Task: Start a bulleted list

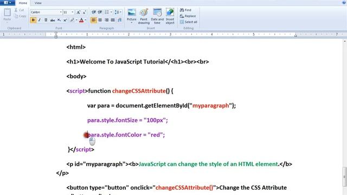Action: (107, 12)
